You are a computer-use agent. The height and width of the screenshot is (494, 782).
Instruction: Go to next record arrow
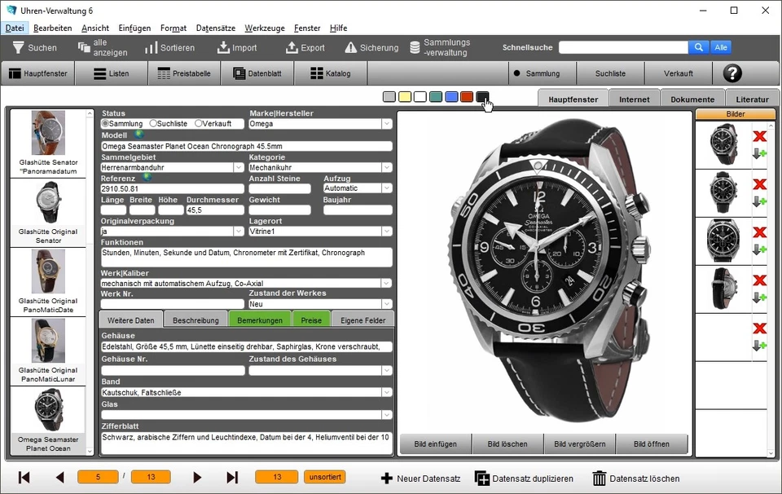(197, 478)
